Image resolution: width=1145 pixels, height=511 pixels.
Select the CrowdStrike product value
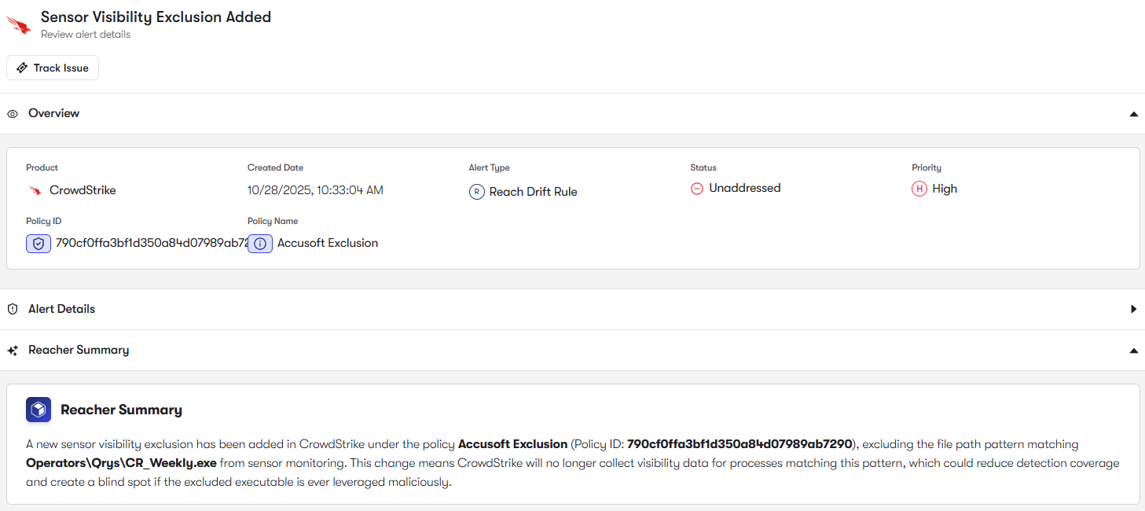pos(83,190)
